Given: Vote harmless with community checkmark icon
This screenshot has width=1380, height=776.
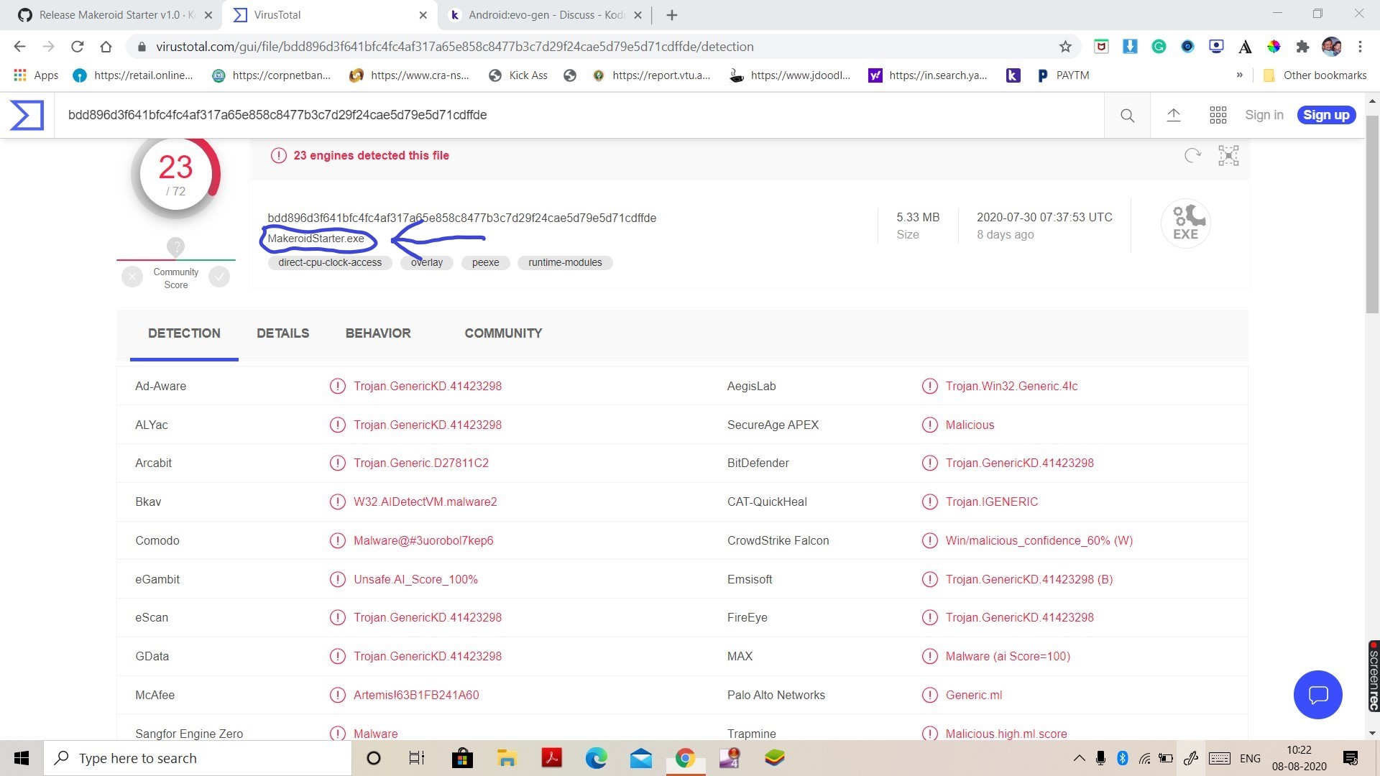Looking at the screenshot, I should [x=219, y=277].
